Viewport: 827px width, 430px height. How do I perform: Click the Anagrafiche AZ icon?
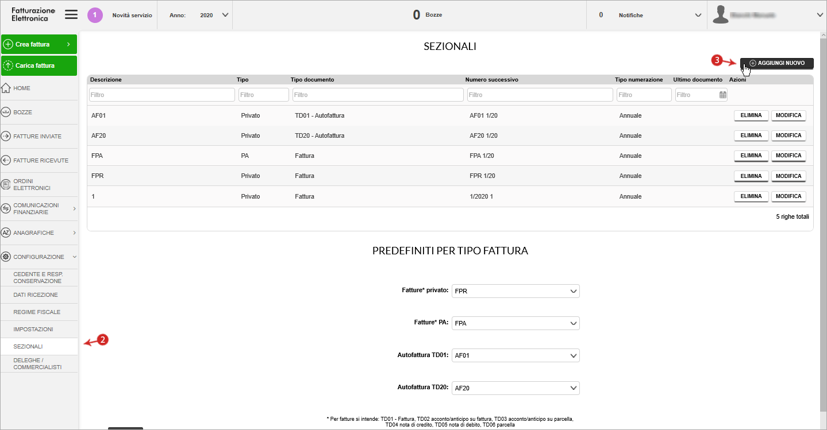click(x=6, y=233)
